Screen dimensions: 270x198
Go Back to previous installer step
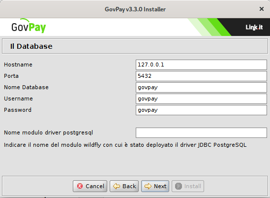(124, 186)
